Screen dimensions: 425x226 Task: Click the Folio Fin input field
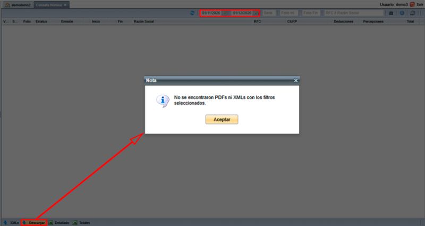tap(311, 13)
